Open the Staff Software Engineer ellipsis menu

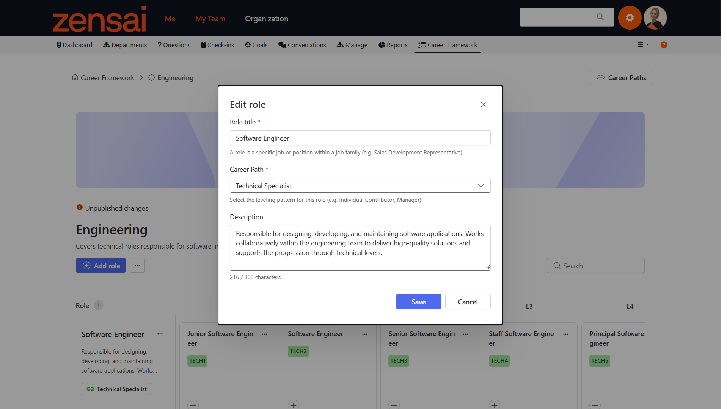click(566, 334)
